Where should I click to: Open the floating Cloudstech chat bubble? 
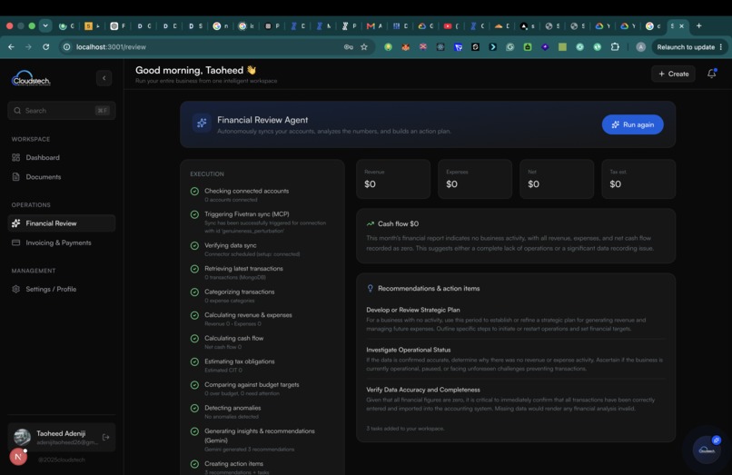[x=707, y=450]
